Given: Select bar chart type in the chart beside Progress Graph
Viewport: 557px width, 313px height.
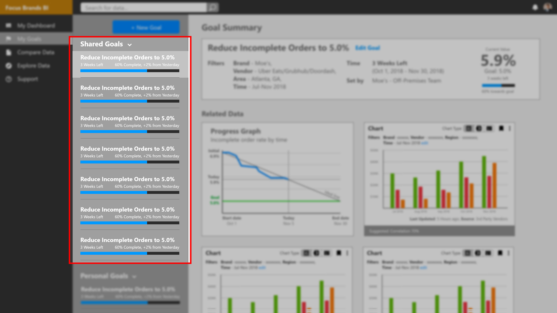Looking at the screenshot, I should click(x=469, y=128).
